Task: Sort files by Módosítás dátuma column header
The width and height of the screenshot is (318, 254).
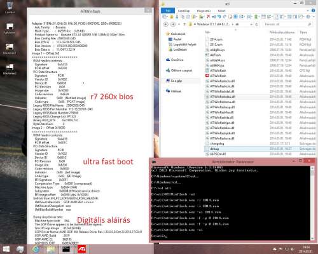Action: (282, 32)
